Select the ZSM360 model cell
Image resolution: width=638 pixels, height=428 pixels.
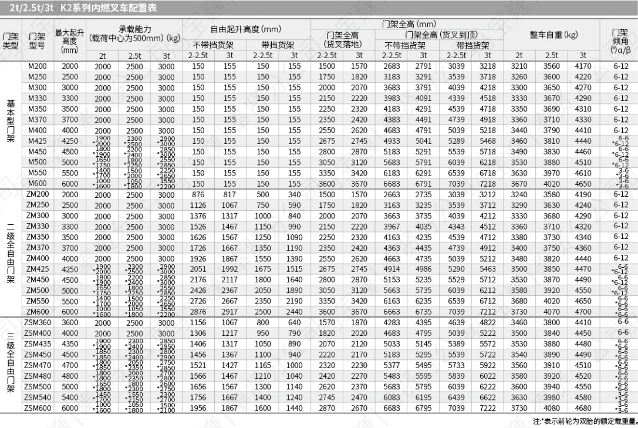(37, 322)
